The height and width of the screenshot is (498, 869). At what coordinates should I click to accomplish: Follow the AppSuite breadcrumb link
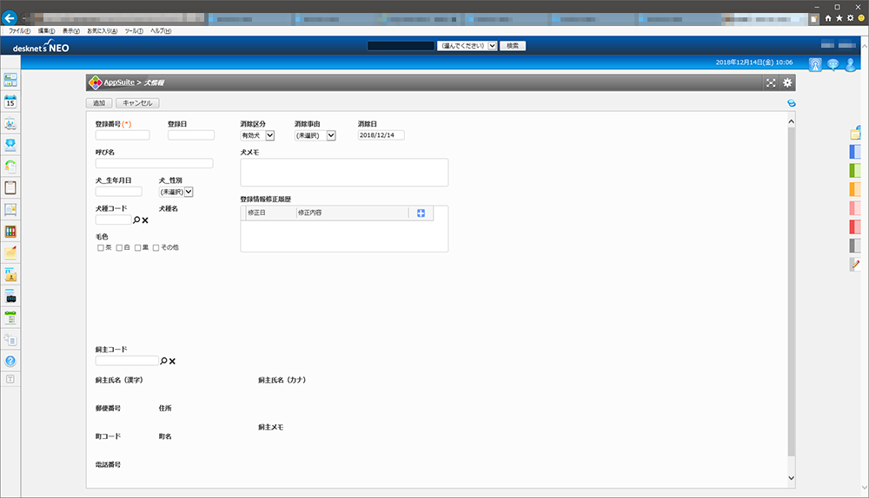[x=119, y=82]
